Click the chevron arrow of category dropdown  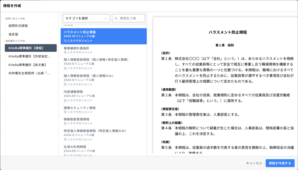click(105, 18)
